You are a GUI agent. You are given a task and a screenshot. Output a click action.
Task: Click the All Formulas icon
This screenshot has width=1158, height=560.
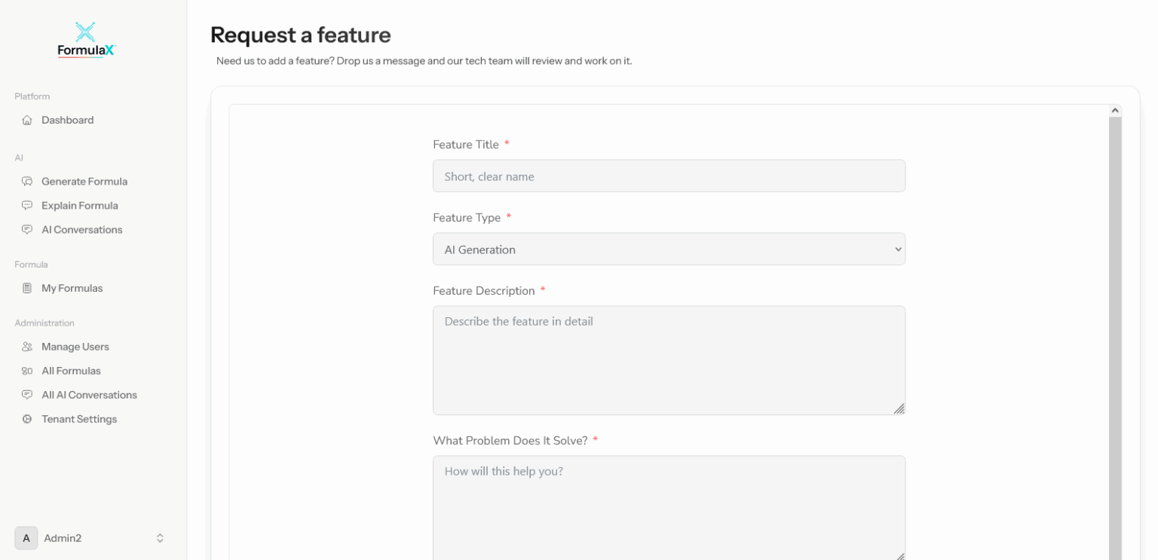[27, 371]
